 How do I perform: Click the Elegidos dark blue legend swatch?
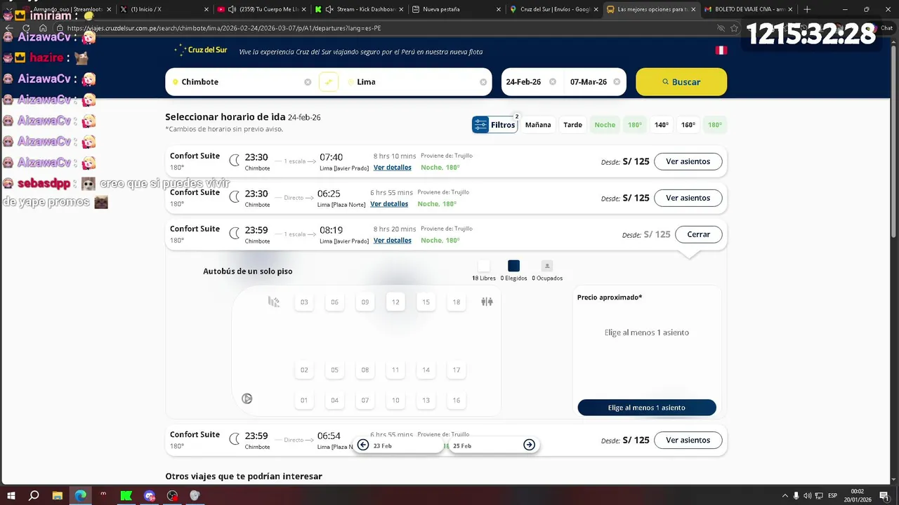pyautogui.click(x=513, y=266)
